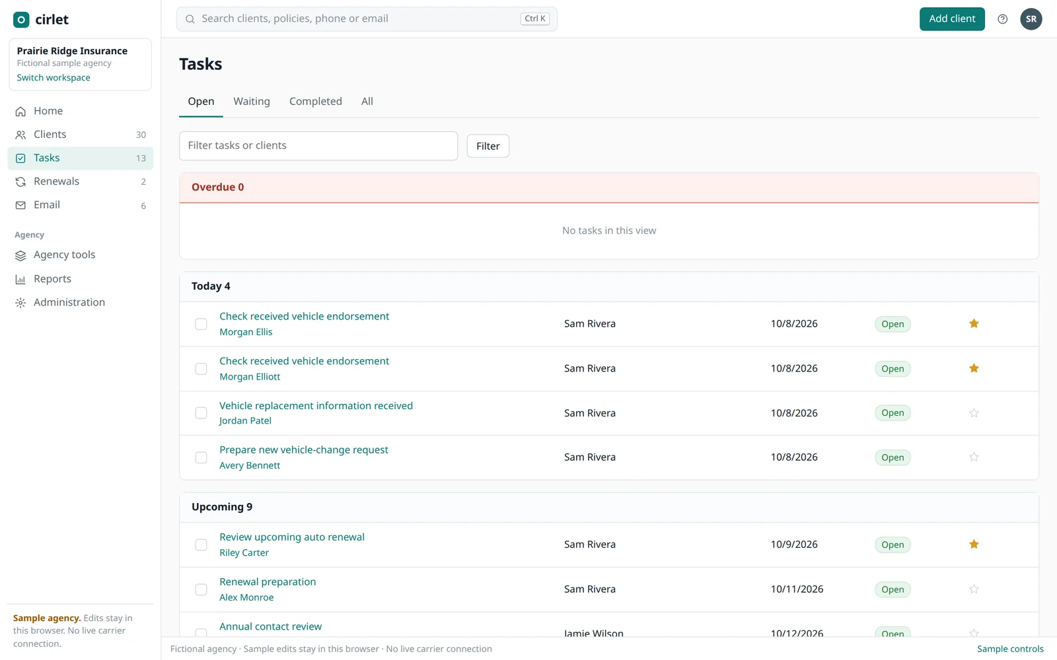Screen dimensions: 1057x660
Task: Click the Administration gear icon
Action: click(20, 303)
